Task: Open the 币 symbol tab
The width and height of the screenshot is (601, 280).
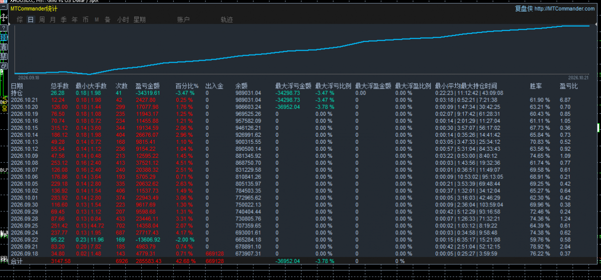Action: coord(86,20)
